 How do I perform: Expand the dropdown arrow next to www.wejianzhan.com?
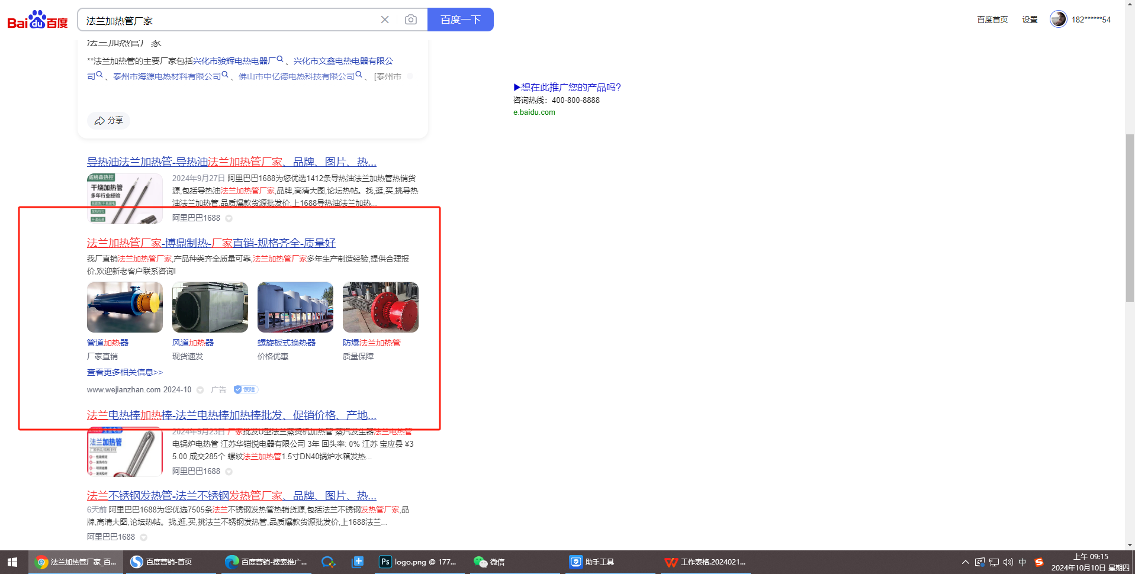tap(200, 390)
